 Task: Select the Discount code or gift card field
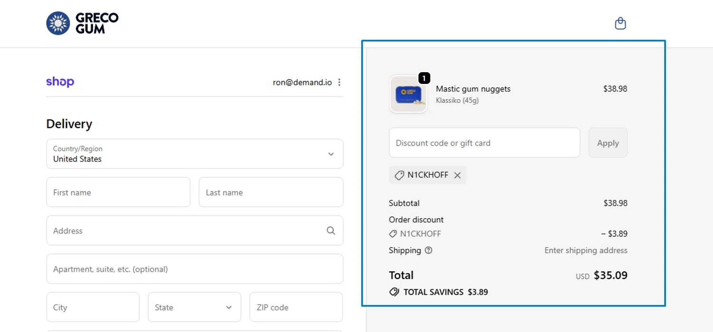click(x=484, y=143)
